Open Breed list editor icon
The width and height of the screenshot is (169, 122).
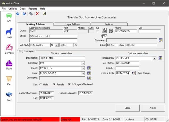point(89,68)
